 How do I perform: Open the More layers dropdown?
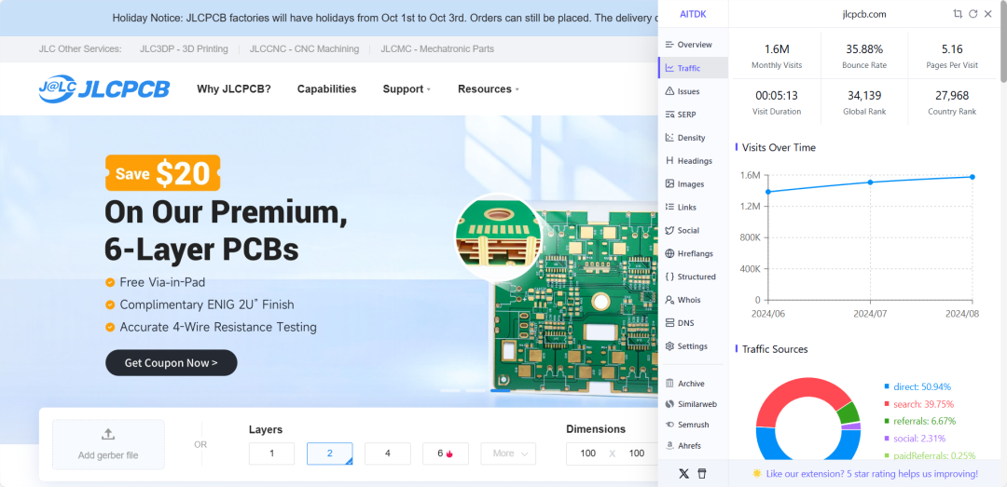(508, 453)
